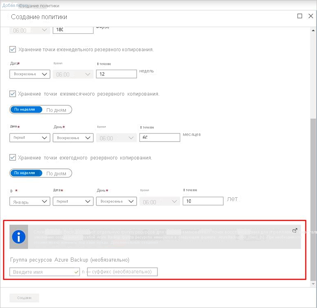Select По дням in yearly retention toggle
Image resolution: width=317 pixels, height=308 pixels.
(x=56, y=173)
